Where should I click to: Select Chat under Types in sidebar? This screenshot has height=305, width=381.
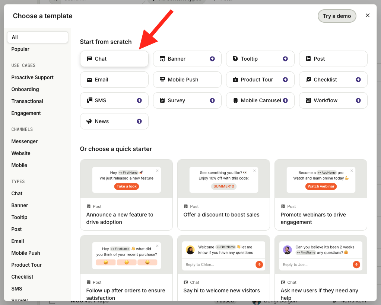[17, 193]
